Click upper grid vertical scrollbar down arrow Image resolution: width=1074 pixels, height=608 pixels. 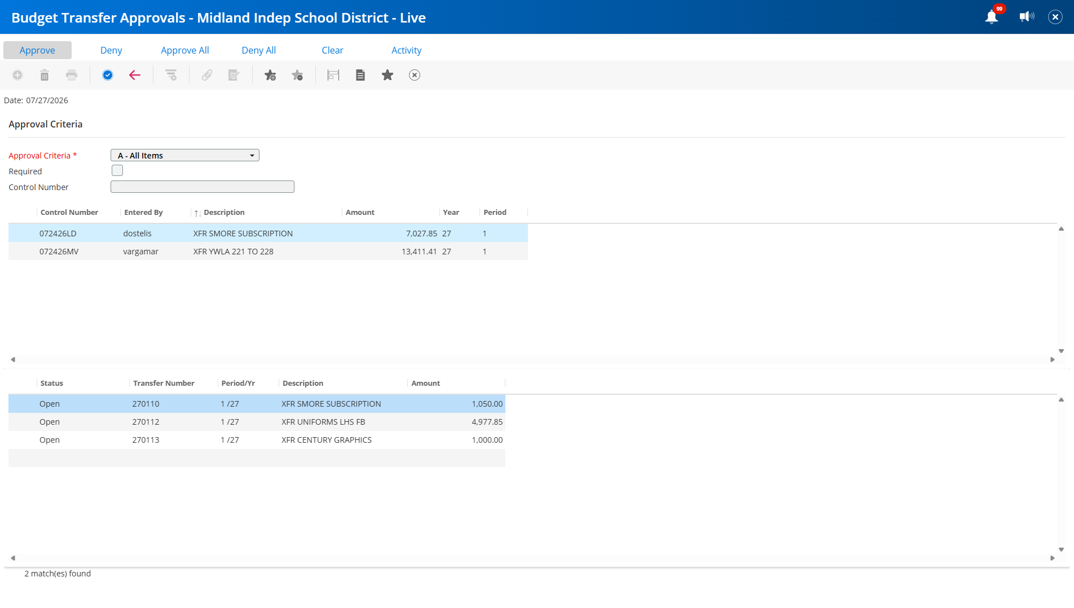click(1061, 351)
